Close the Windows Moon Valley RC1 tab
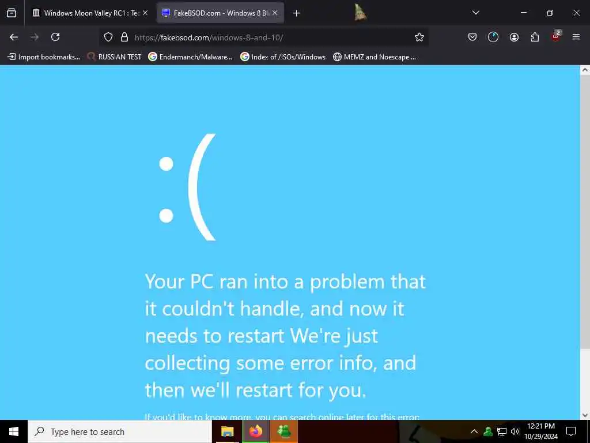 [145, 13]
